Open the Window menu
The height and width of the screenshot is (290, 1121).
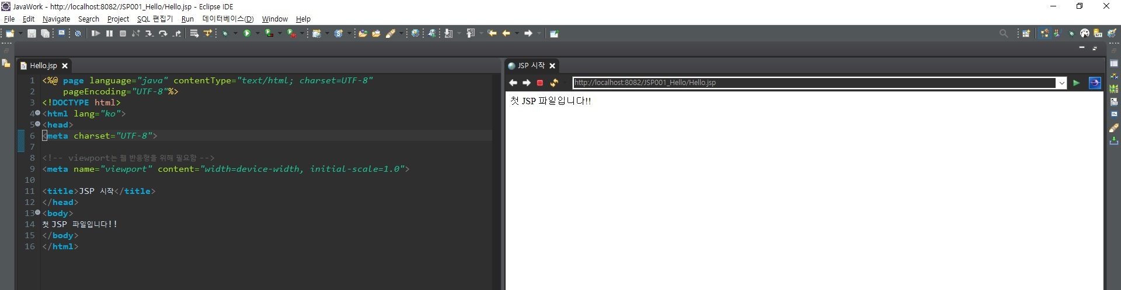[x=274, y=19]
